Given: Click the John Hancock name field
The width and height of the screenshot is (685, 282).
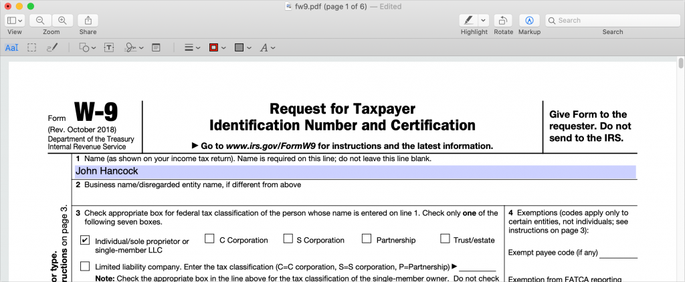Looking at the screenshot, I should [x=355, y=171].
